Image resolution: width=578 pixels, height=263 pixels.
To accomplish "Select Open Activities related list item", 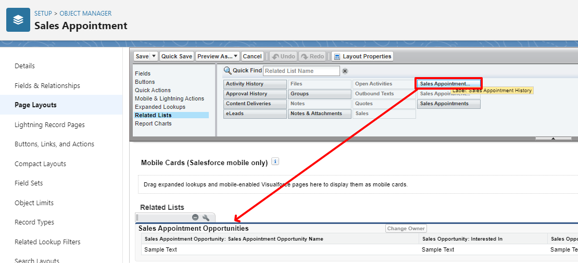I will 384,84.
